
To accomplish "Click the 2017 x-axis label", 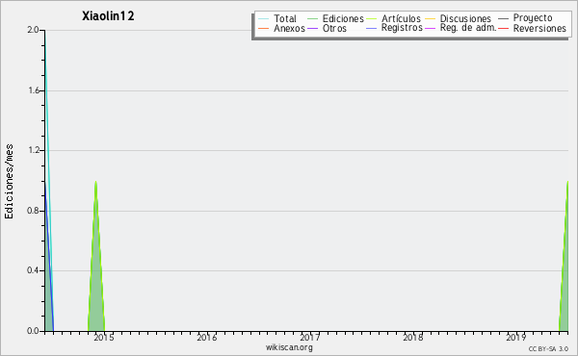I will click(x=310, y=337).
